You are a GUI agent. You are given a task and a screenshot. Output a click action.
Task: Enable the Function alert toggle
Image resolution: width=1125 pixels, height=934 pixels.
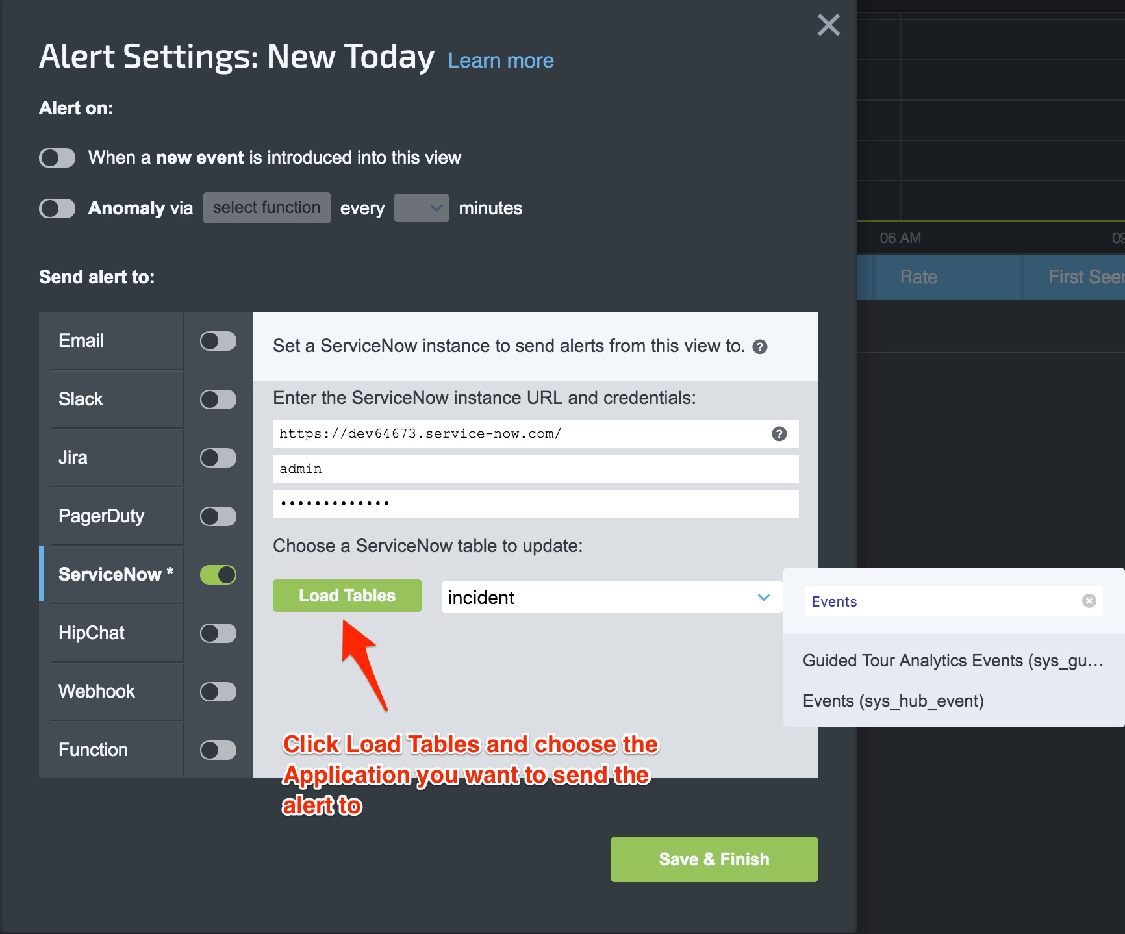pyautogui.click(x=218, y=750)
